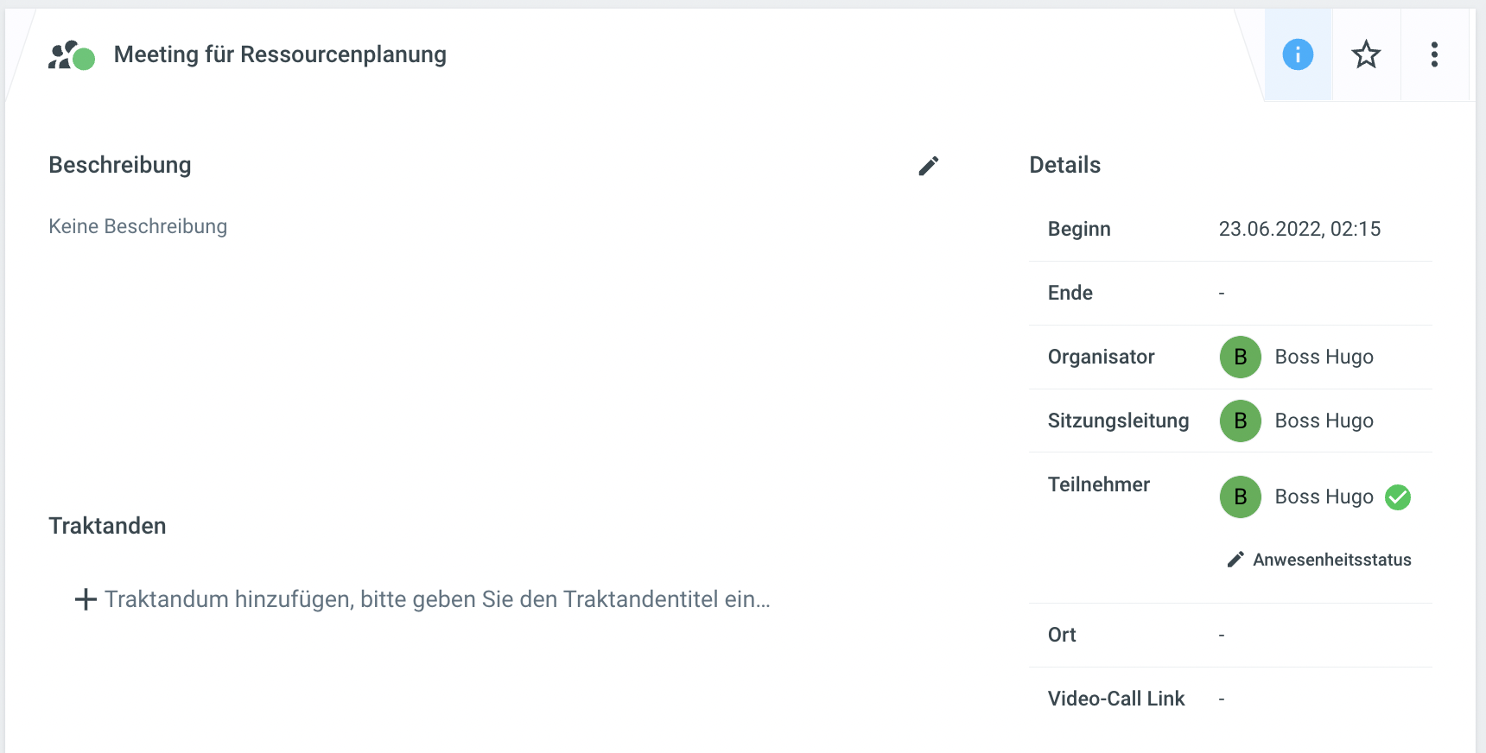Click the meeting icon beside the title
1486x753 pixels.
(x=71, y=55)
